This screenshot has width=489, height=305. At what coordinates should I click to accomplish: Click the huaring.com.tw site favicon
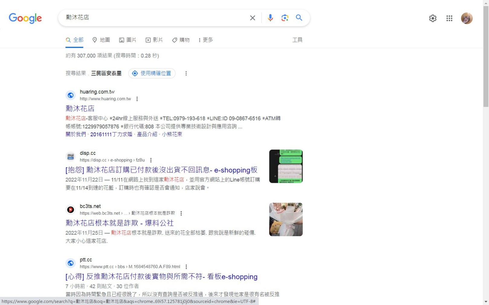coord(70,95)
